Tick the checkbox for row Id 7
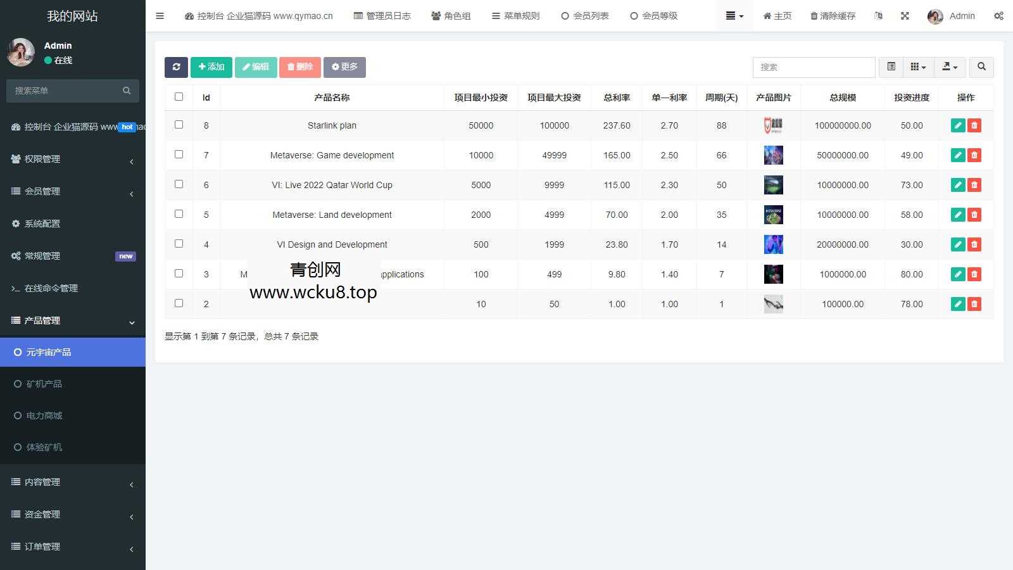 pos(179,154)
